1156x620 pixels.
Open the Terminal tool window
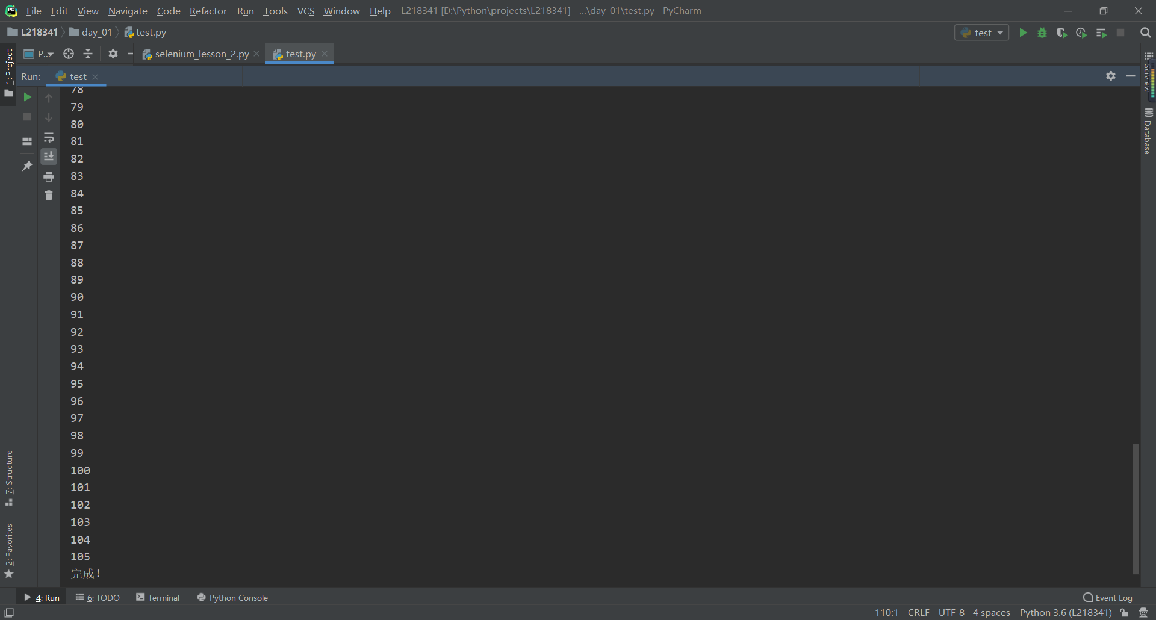(x=158, y=598)
